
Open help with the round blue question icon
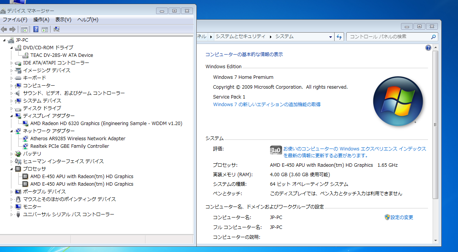428,48
